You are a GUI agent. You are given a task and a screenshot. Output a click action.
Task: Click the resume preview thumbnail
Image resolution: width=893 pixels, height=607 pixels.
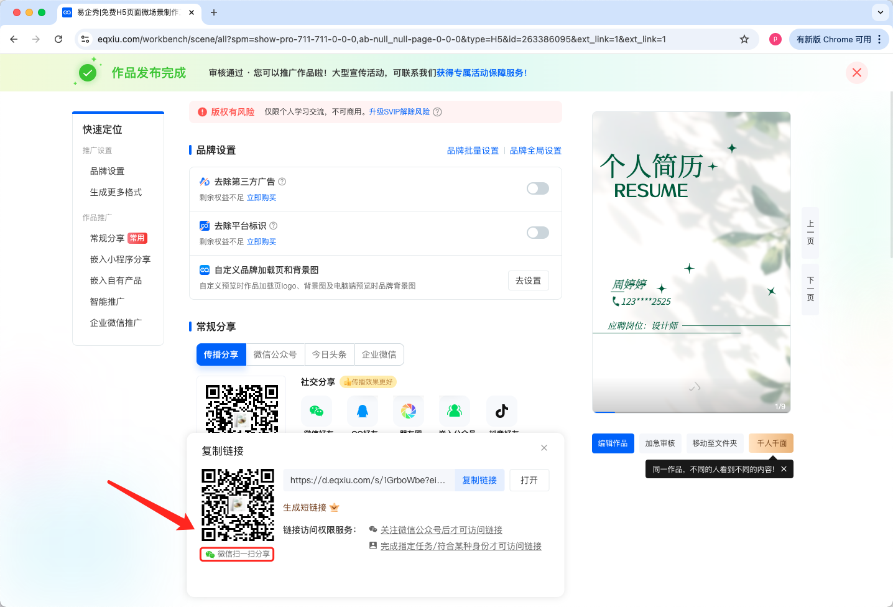[x=692, y=262]
